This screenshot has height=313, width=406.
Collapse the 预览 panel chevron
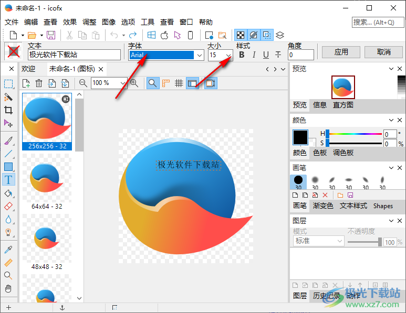coord(391,69)
